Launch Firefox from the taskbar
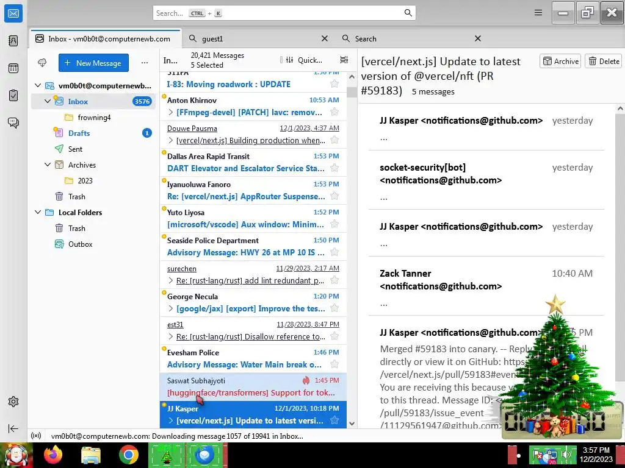Image resolution: width=625 pixels, height=468 pixels. [x=53, y=455]
